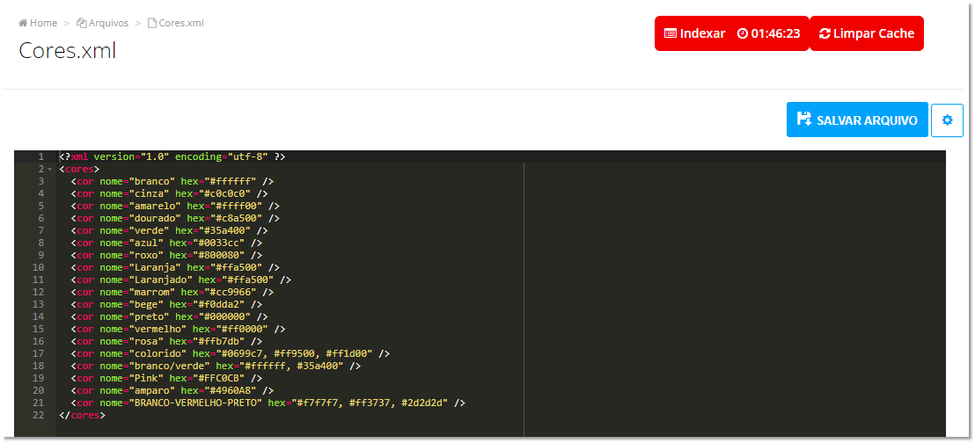Click the line with nome="Pink"
Screen dimensions: 975x443
166,378
